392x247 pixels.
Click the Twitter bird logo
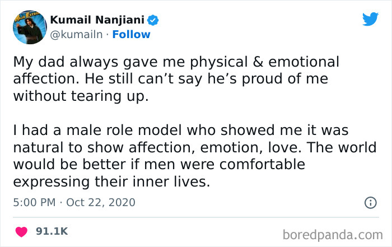click(x=370, y=19)
